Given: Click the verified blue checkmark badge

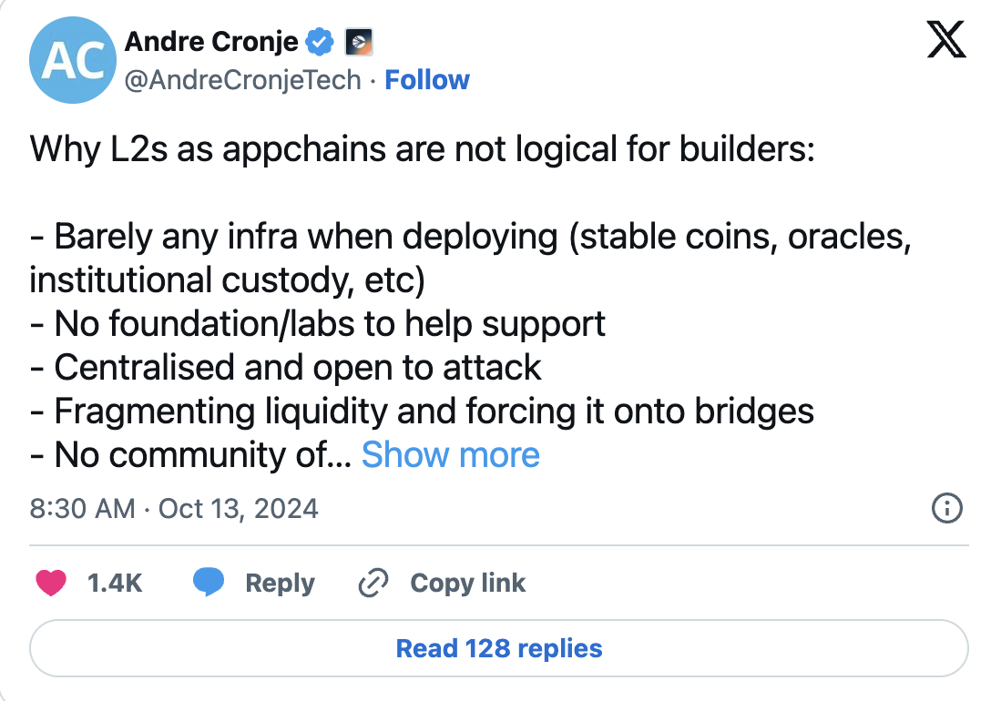Looking at the screenshot, I should tap(319, 40).
